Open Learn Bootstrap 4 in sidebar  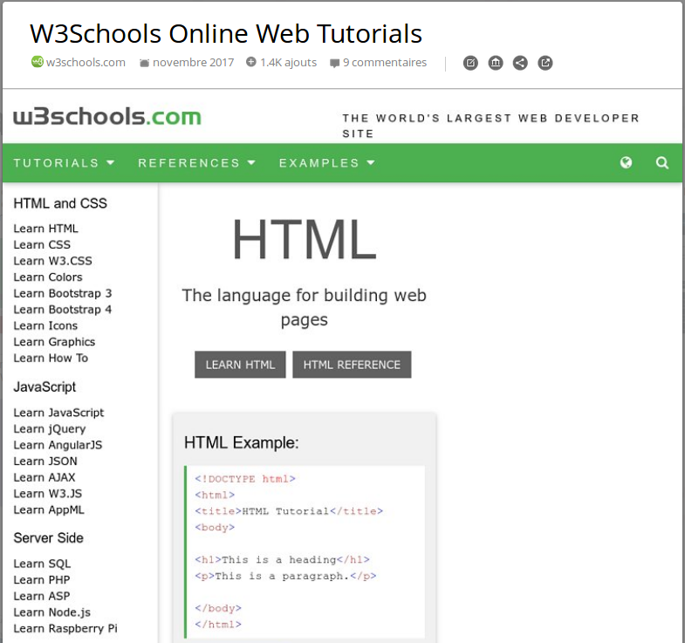pyautogui.click(x=63, y=310)
